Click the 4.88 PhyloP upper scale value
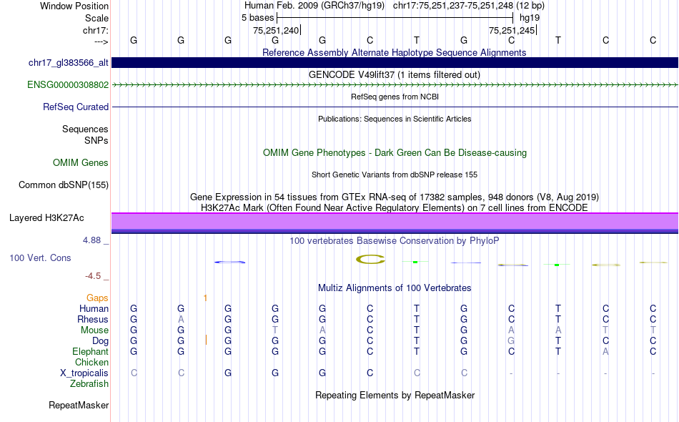 pyautogui.click(x=91, y=240)
